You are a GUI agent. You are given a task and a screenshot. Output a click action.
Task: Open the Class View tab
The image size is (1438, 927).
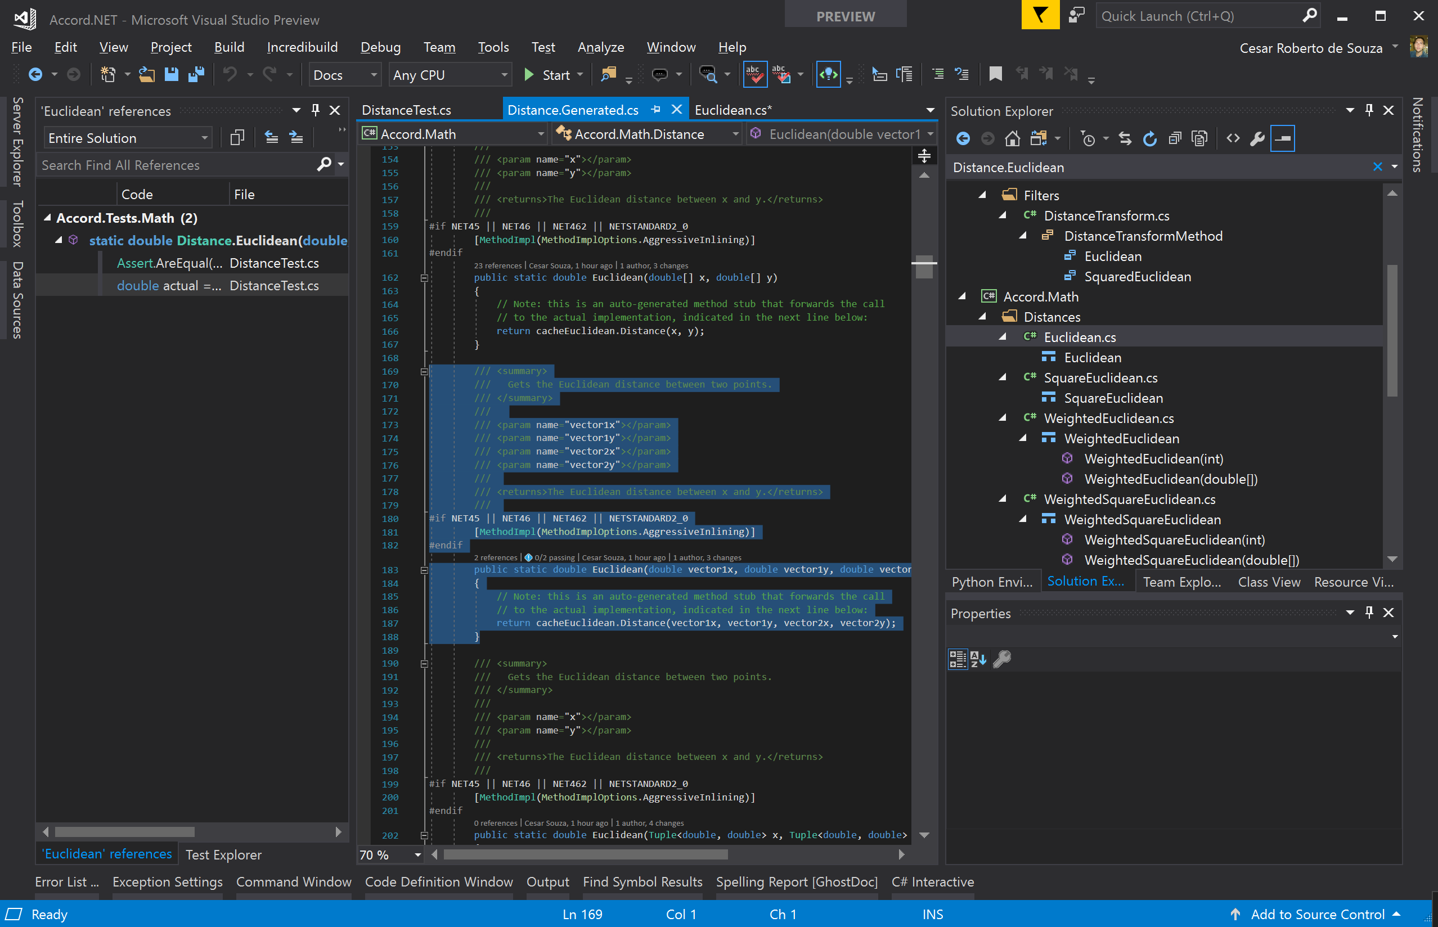pos(1269,582)
